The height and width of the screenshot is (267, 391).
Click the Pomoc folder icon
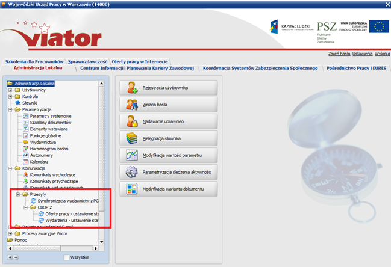point(10,240)
